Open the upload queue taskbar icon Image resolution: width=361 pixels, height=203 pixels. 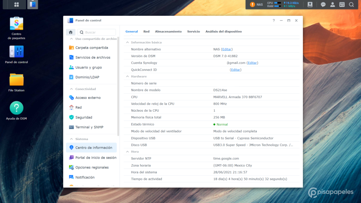tap(310, 5)
